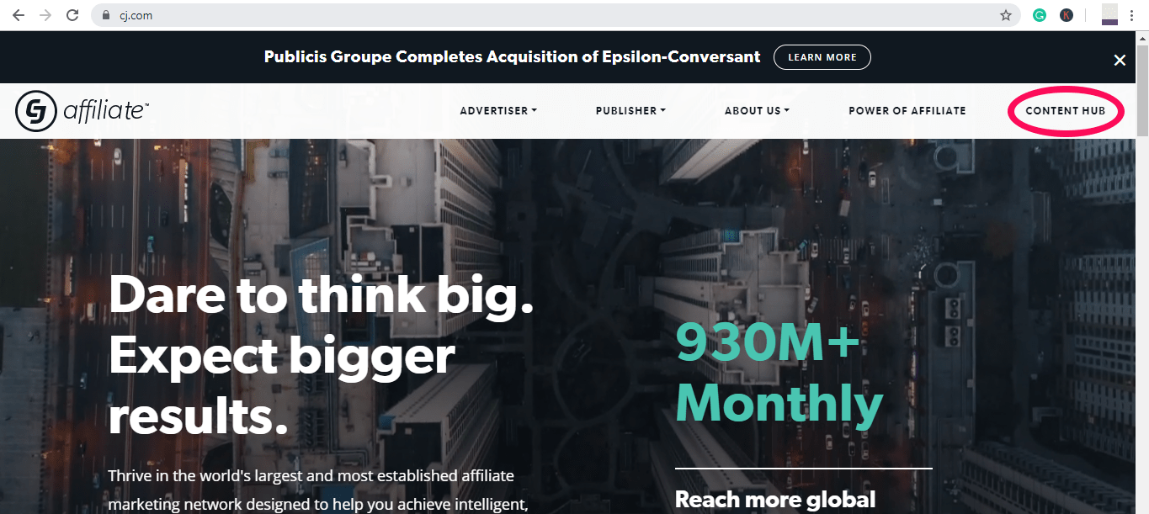This screenshot has width=1149, height=514.
Task: Click the Learn More button in banner
Action: point(822,57)
